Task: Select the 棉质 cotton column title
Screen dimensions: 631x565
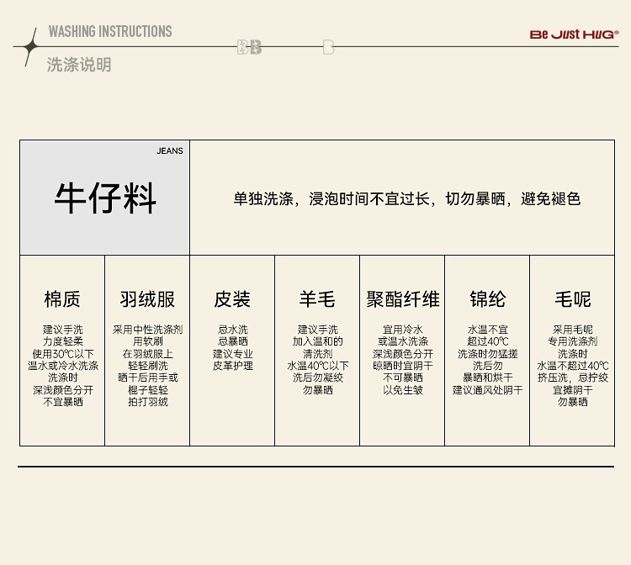Action: [62, 299]
